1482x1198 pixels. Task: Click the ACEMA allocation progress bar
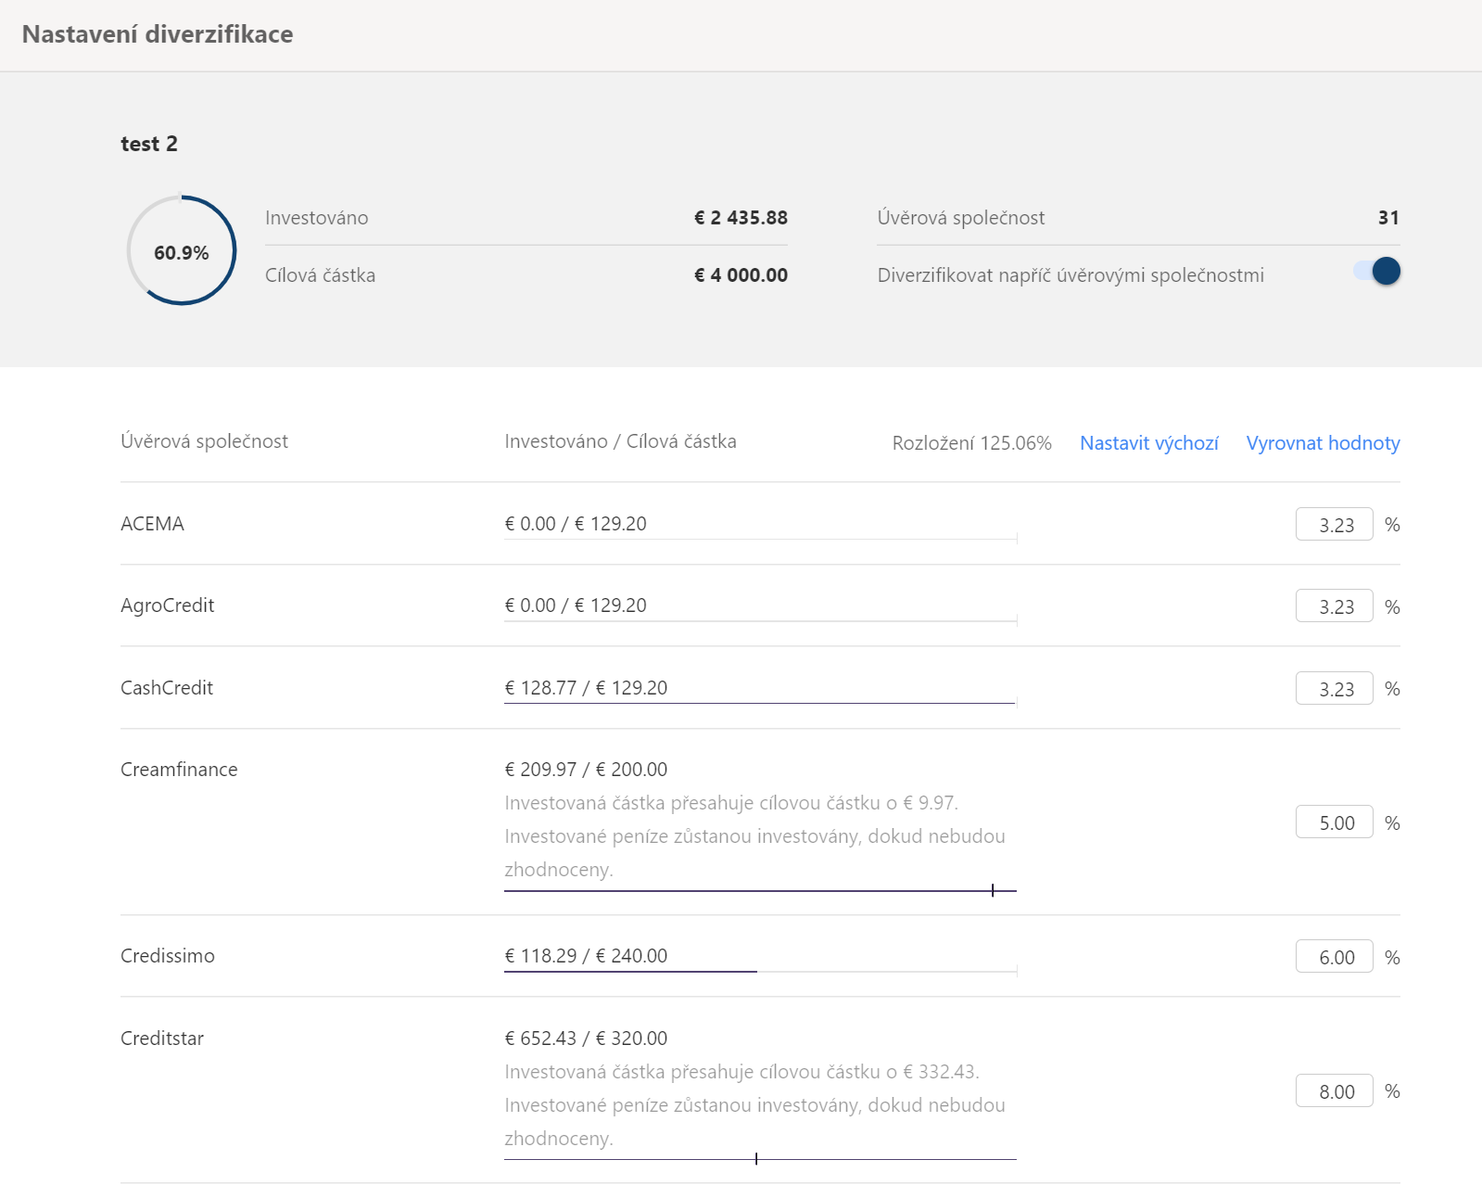point(760,539)
